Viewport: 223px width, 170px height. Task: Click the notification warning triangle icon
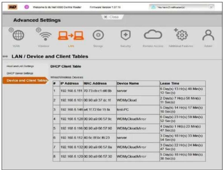(153, 7)
